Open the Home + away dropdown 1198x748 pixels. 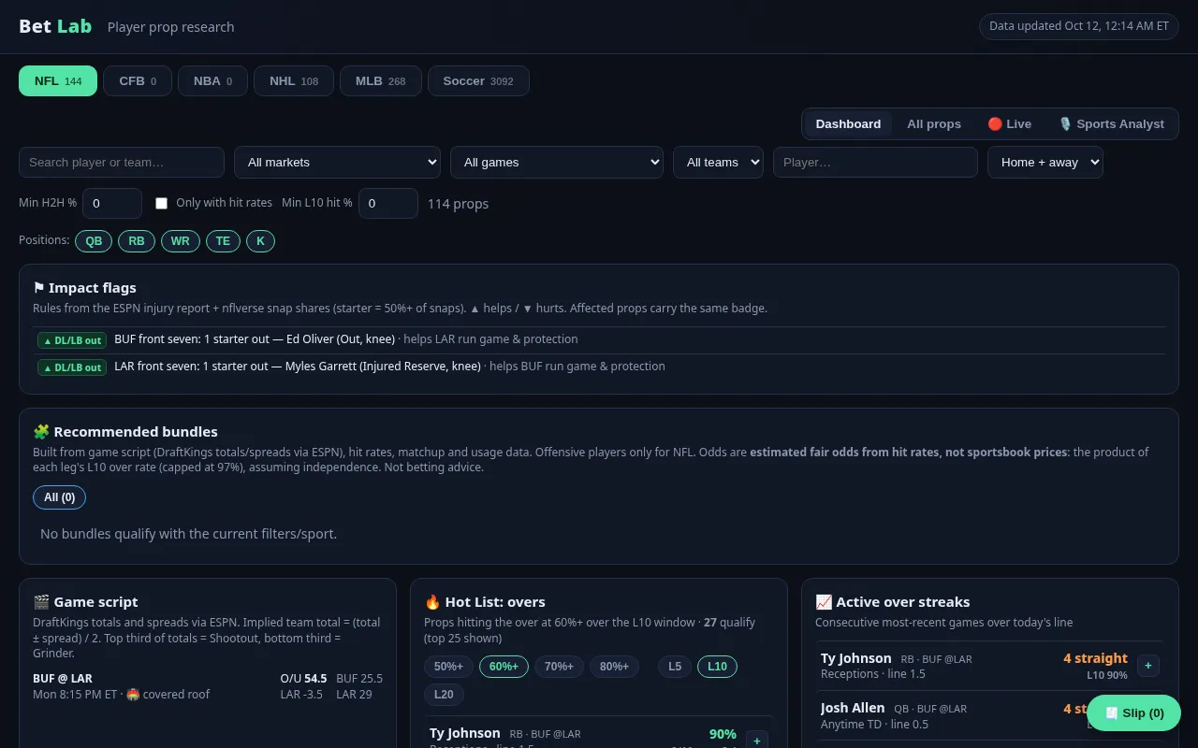coord(1045,162)
